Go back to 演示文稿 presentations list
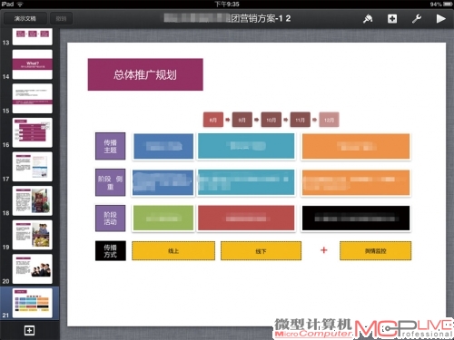The width and height of the screenshot is (454, 340). 25,18
